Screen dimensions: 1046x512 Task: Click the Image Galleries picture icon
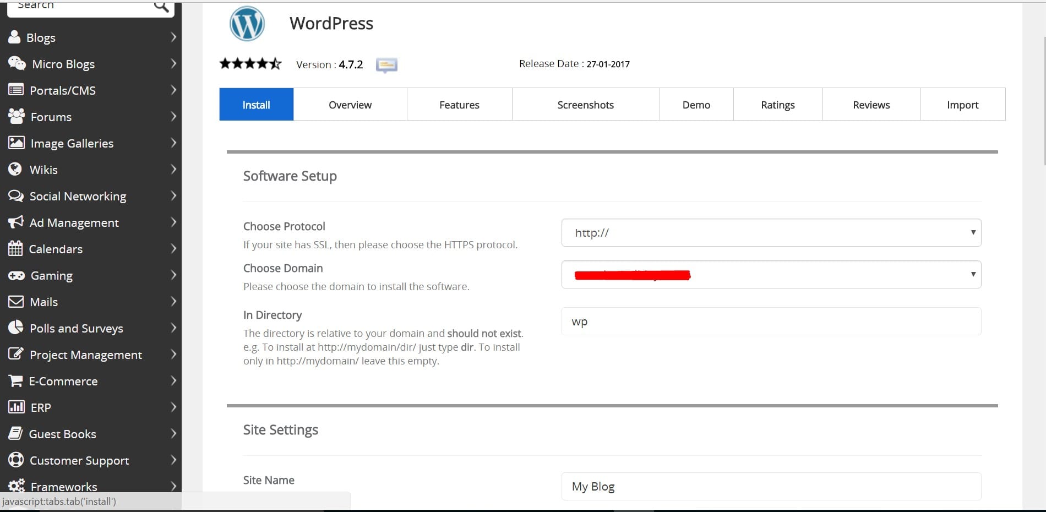click(17, 143)
